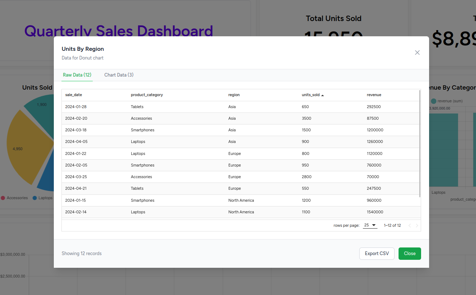This screenshot has height=295, width=476.
Task: Switch to the Chart Data (3) tab
Action: (x=119, y=75)
